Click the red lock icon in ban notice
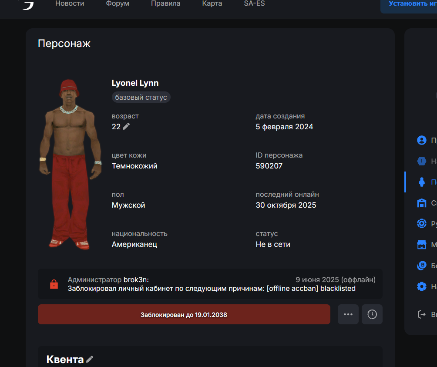Screen dimensions: 437x367 coord(54,284)
